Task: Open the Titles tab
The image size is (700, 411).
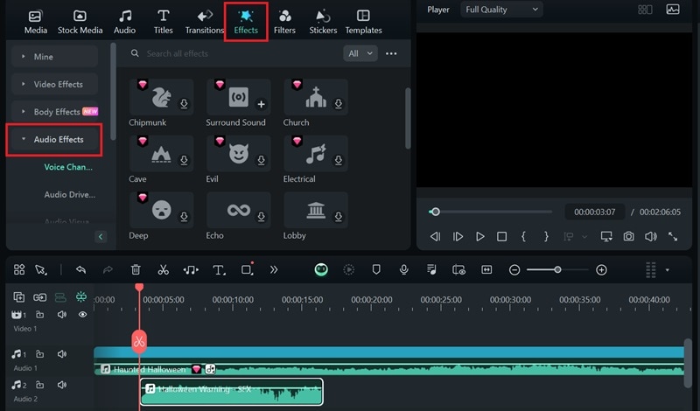Action: 163,22
